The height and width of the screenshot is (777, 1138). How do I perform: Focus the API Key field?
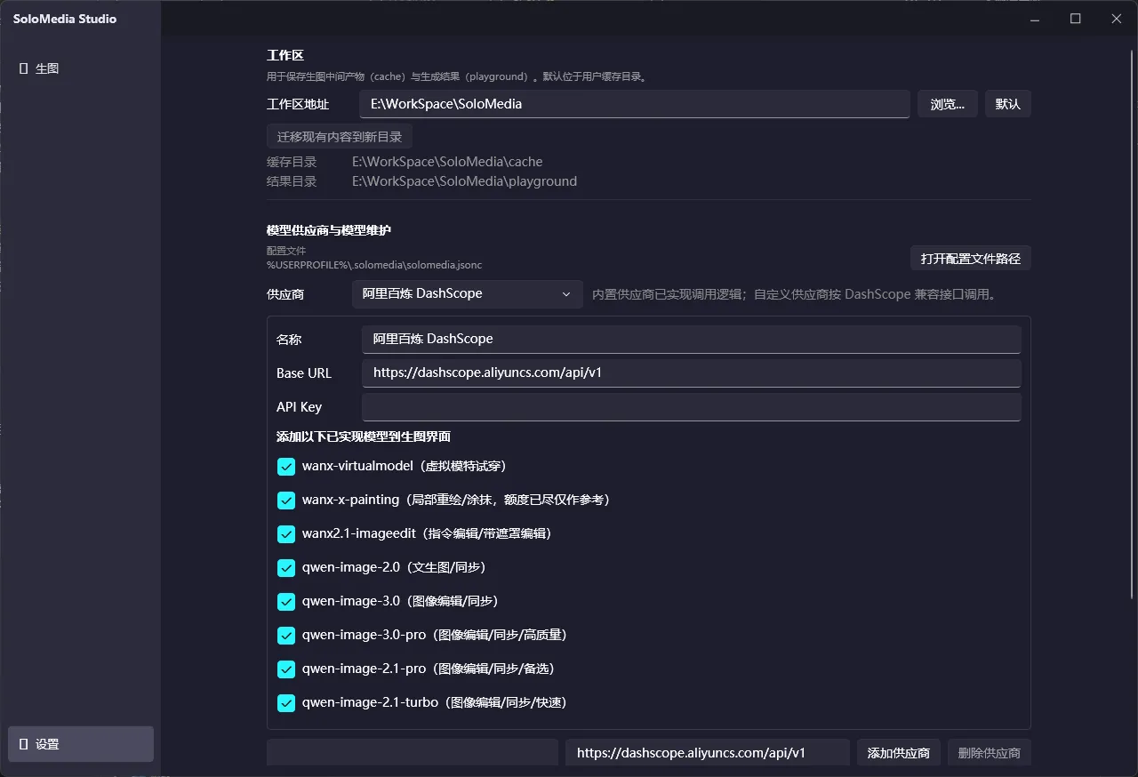point(692,407)
